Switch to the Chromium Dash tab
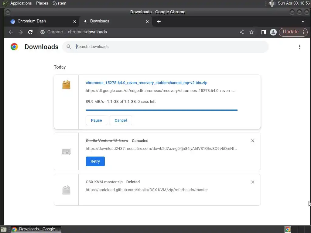 [42, 22]
